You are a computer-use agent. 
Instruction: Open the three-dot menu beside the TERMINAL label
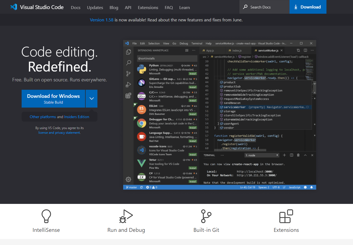(222, 155)
